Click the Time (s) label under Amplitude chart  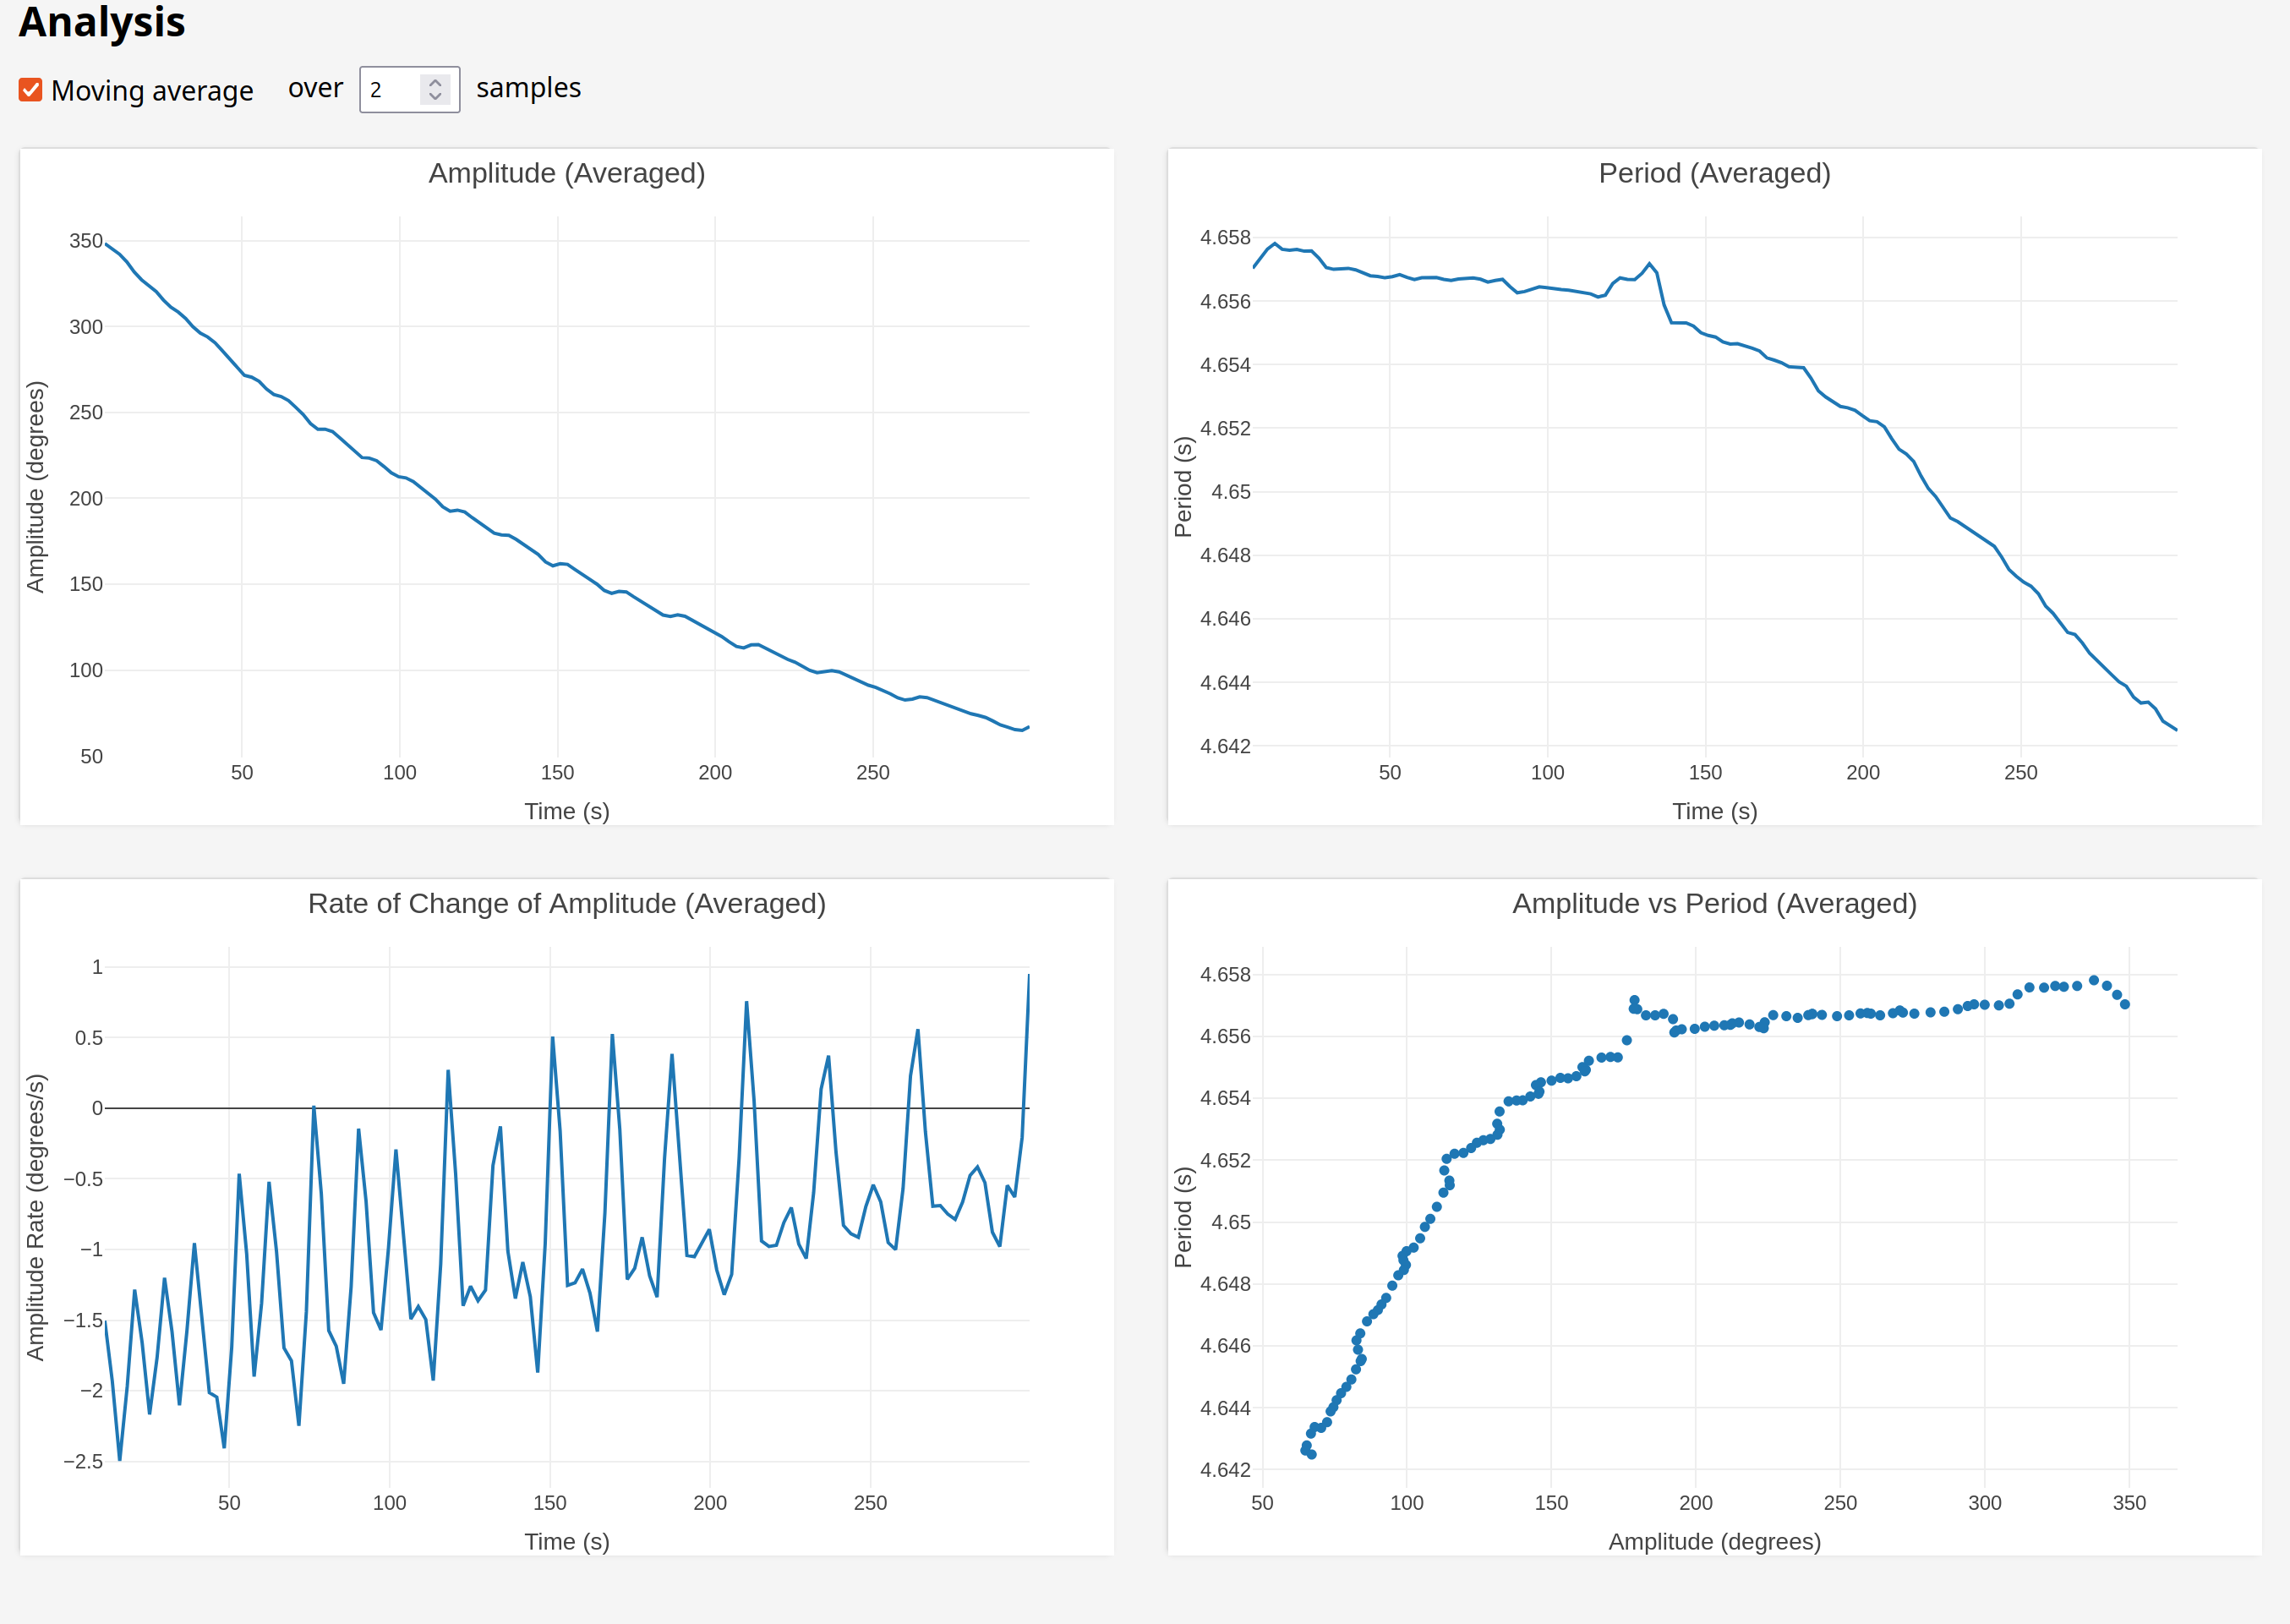pyautogui.click(x=566, y=811)
